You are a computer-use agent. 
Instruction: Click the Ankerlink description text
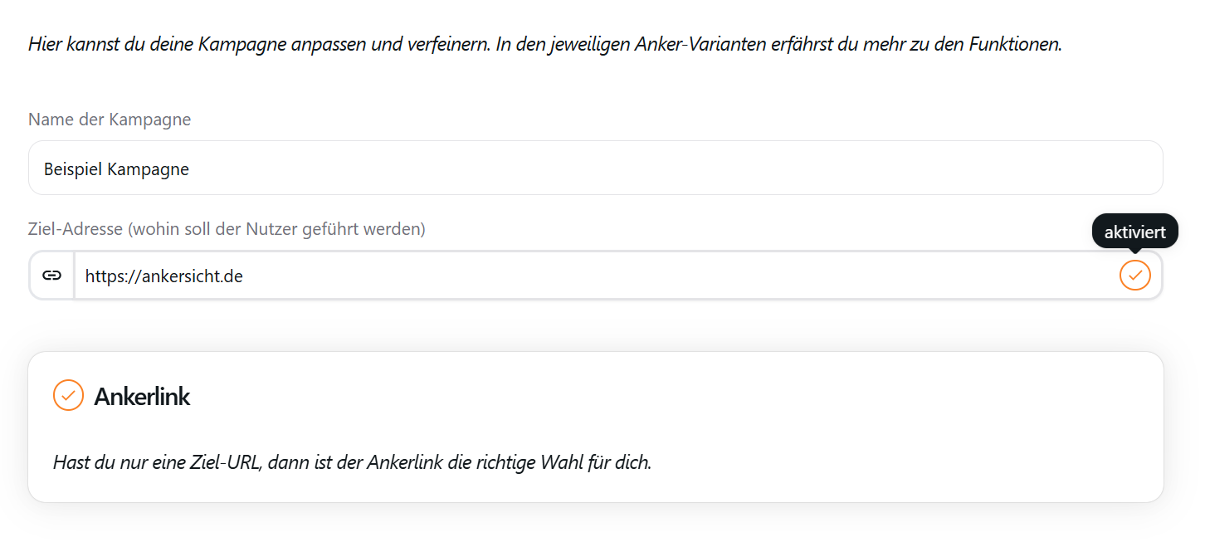tap(354, 461)
